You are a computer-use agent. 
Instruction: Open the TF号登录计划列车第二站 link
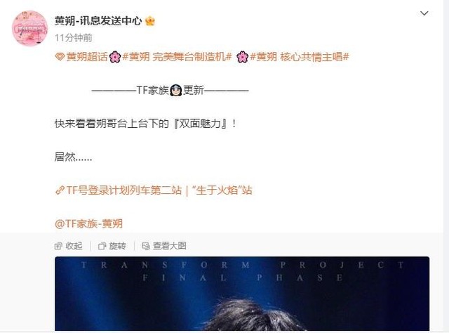click(159, 190)
